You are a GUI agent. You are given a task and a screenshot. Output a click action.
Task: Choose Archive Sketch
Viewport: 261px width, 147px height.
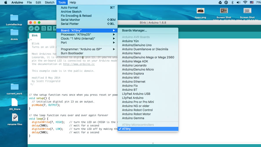pos(87,12)
